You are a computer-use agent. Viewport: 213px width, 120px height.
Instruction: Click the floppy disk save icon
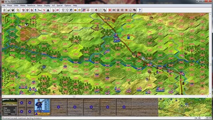13,10
